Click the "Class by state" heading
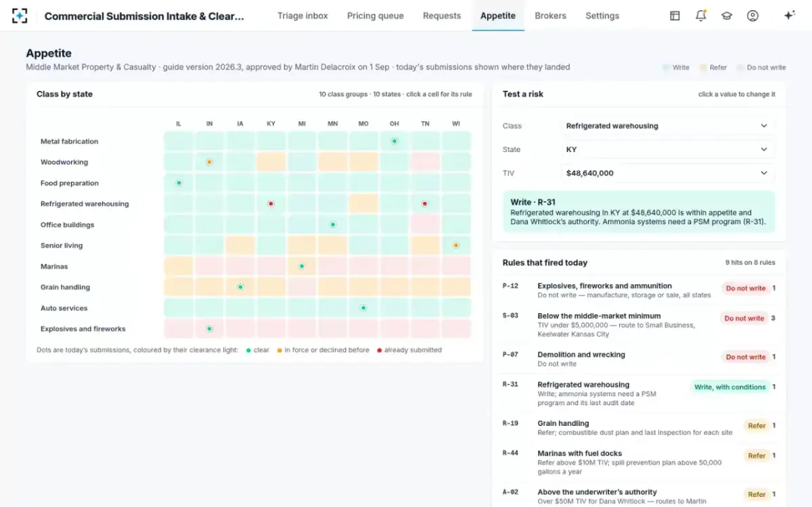The width and height of the screenshot is (812, 507). click(64, 94)
